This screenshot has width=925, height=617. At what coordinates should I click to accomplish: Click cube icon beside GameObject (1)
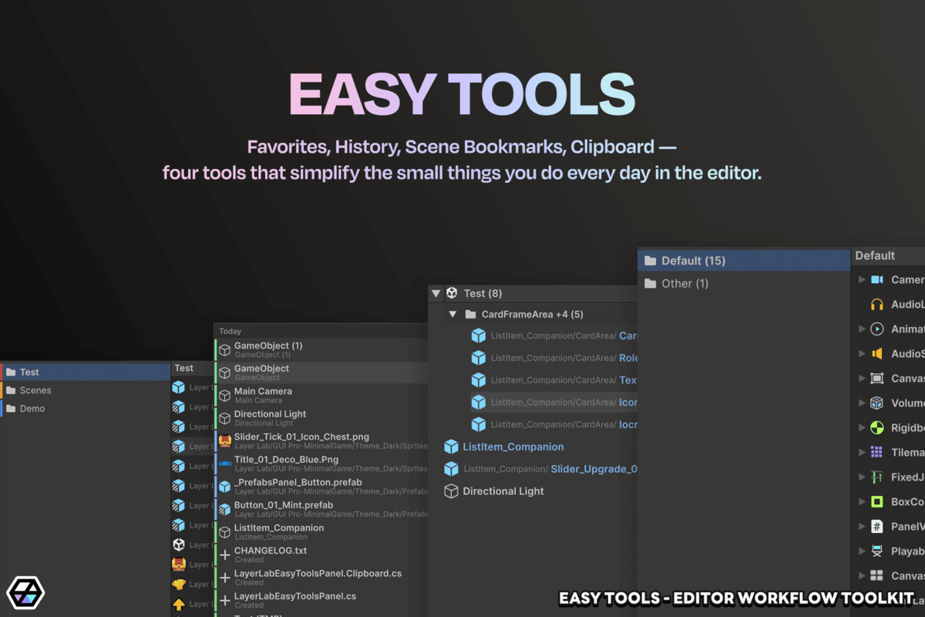(x=225, y=350)
